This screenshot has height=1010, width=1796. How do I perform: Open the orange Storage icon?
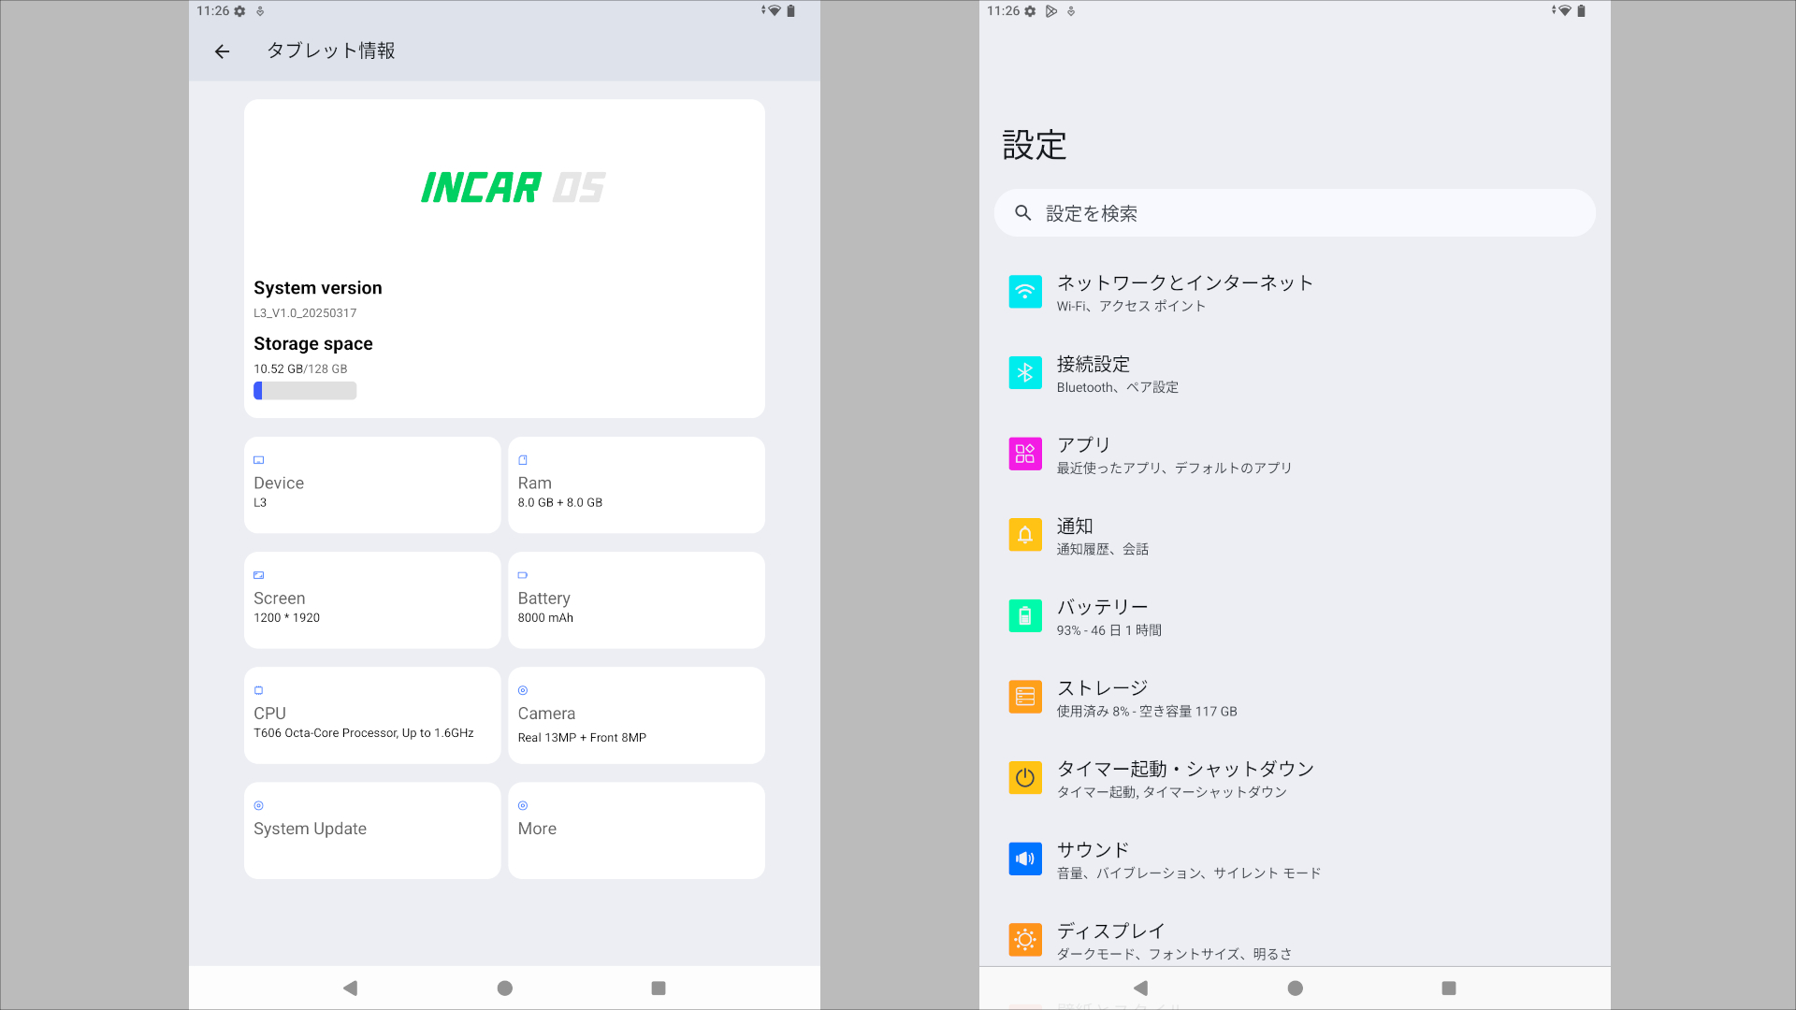pyautogui.click(x=1024, y=698)
